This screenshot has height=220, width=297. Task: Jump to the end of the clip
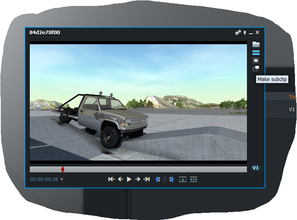pyautogui.click(x=147, y=179)
